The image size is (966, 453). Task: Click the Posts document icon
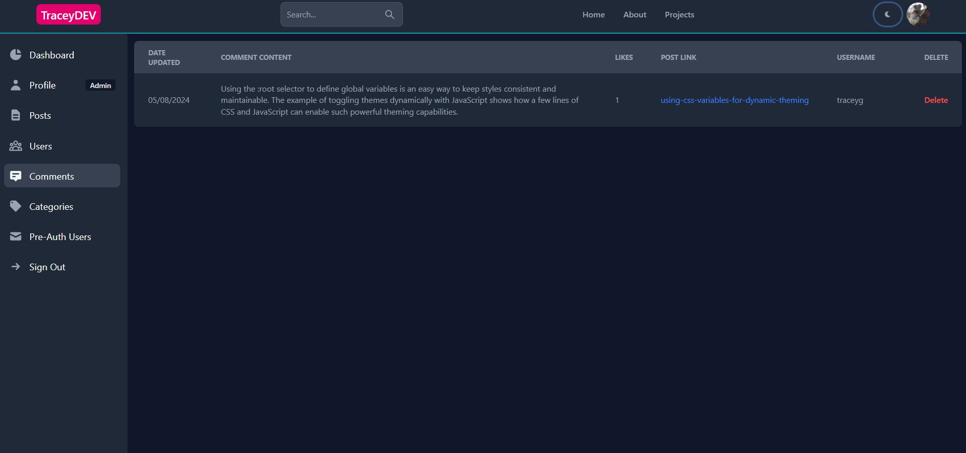[16, 116]
